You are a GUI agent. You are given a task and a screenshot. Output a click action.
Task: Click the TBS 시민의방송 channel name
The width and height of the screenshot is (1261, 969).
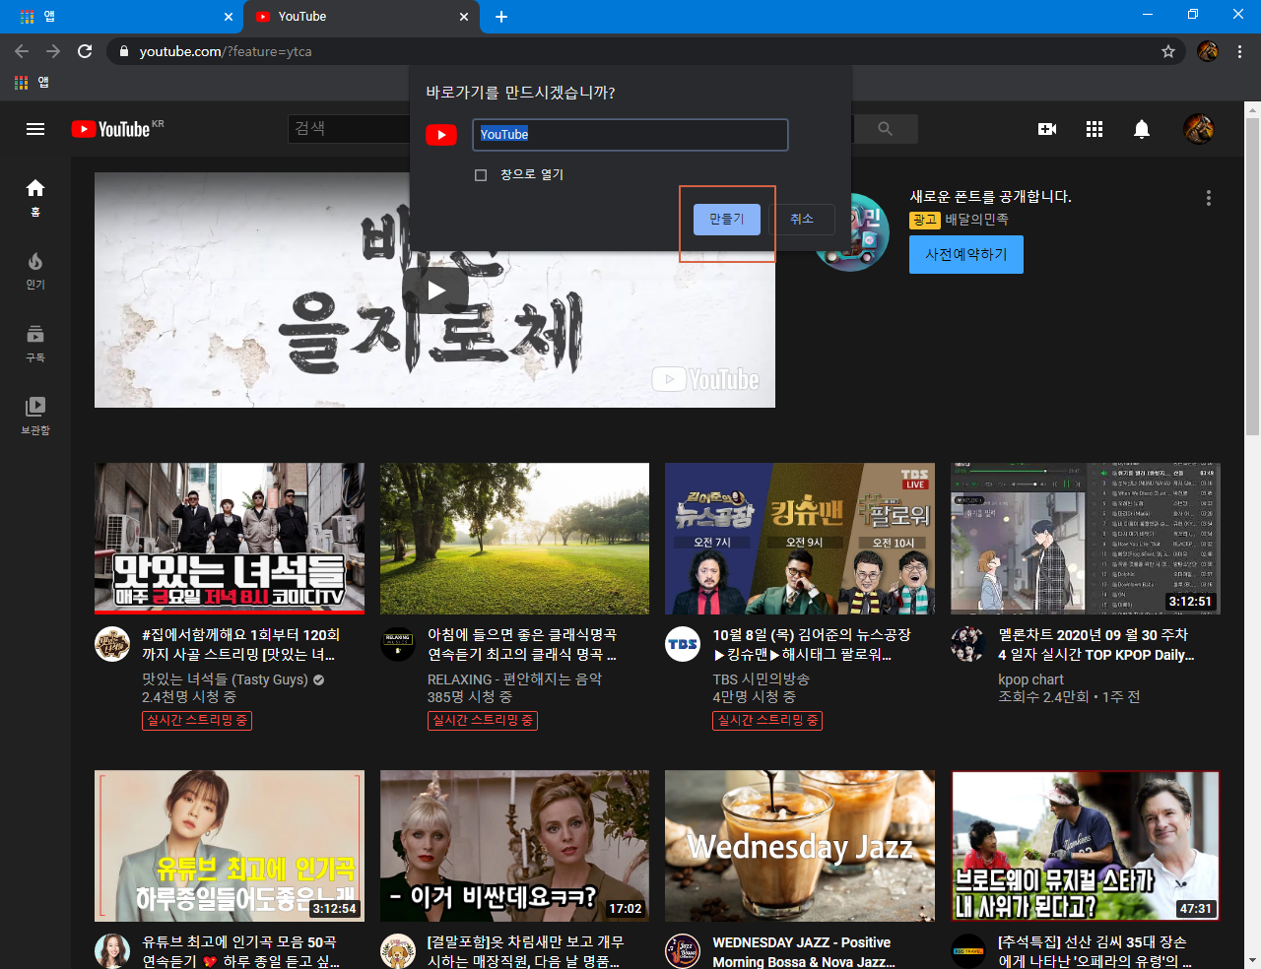point(762,679)
